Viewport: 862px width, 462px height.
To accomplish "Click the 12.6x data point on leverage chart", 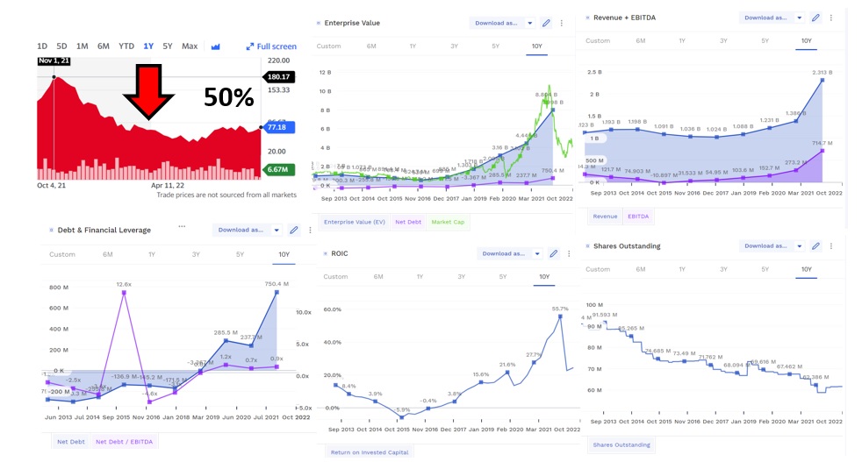I will 125,293.
